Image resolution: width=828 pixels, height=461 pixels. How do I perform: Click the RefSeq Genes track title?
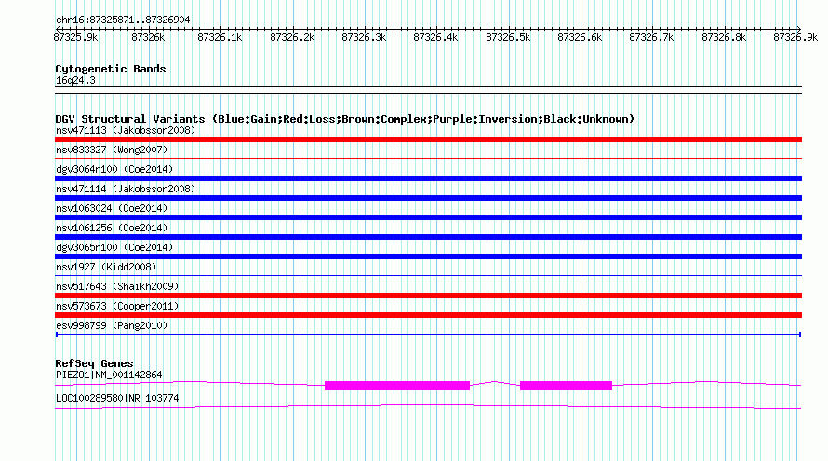pyautogui.click(x=95, y=363)
